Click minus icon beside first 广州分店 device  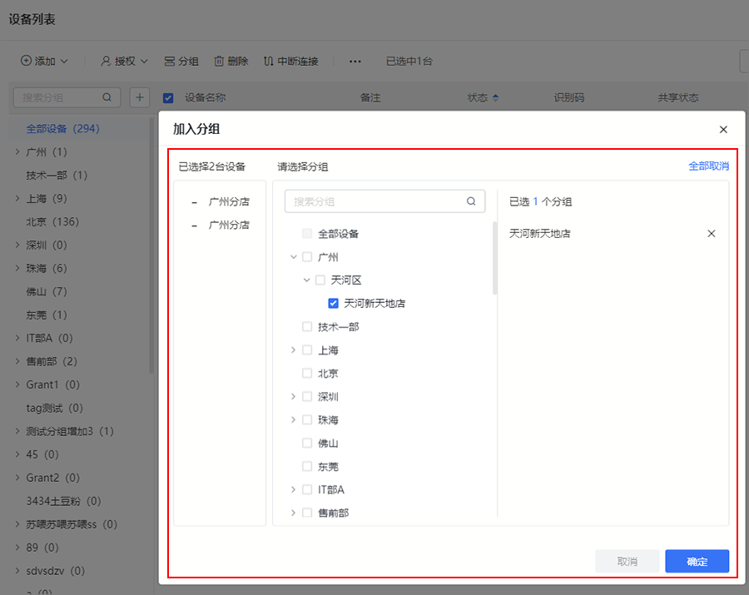tap(195, 202)
